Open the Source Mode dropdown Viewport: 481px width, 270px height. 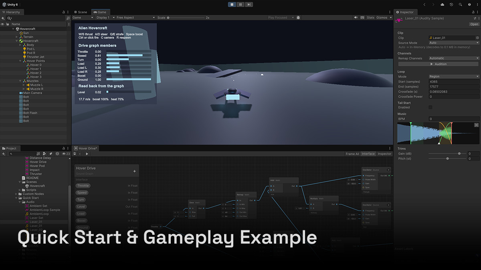pos(454,43)
